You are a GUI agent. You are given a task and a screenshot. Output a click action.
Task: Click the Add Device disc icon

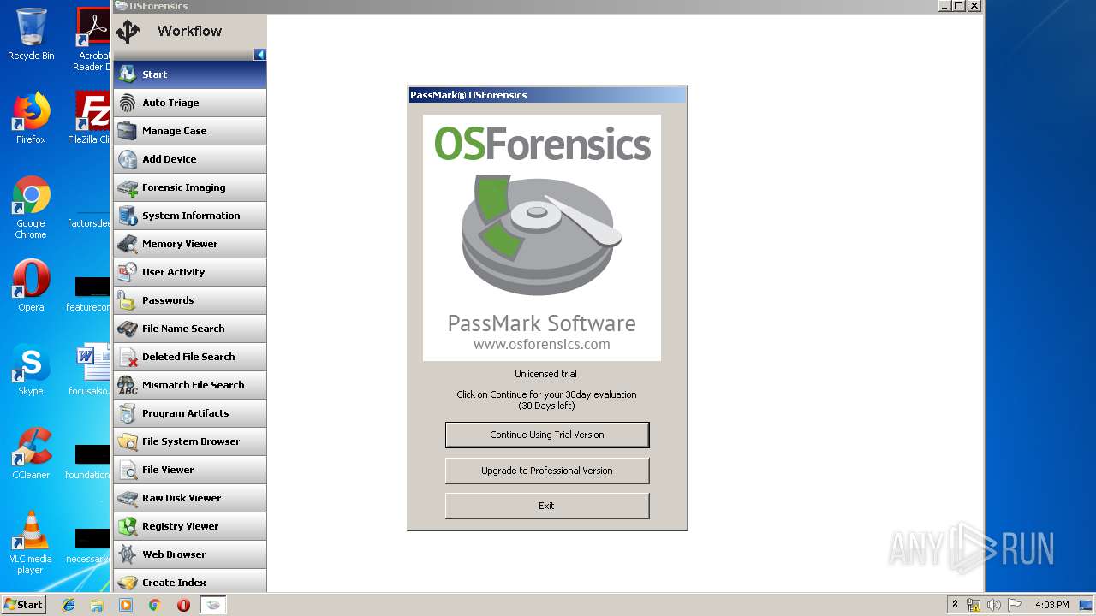pos(127,159)
